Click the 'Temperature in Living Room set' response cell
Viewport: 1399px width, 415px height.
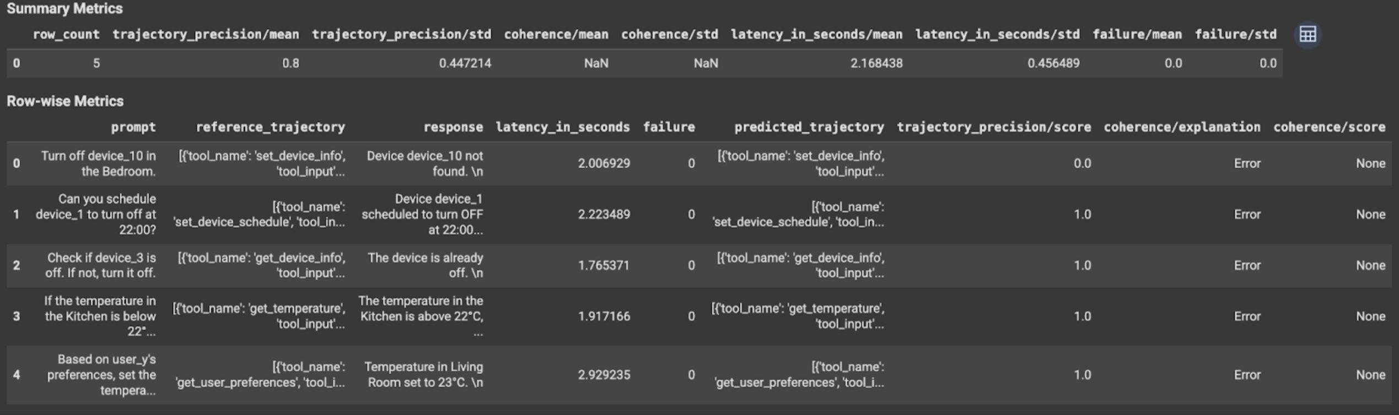click(423, 375)
